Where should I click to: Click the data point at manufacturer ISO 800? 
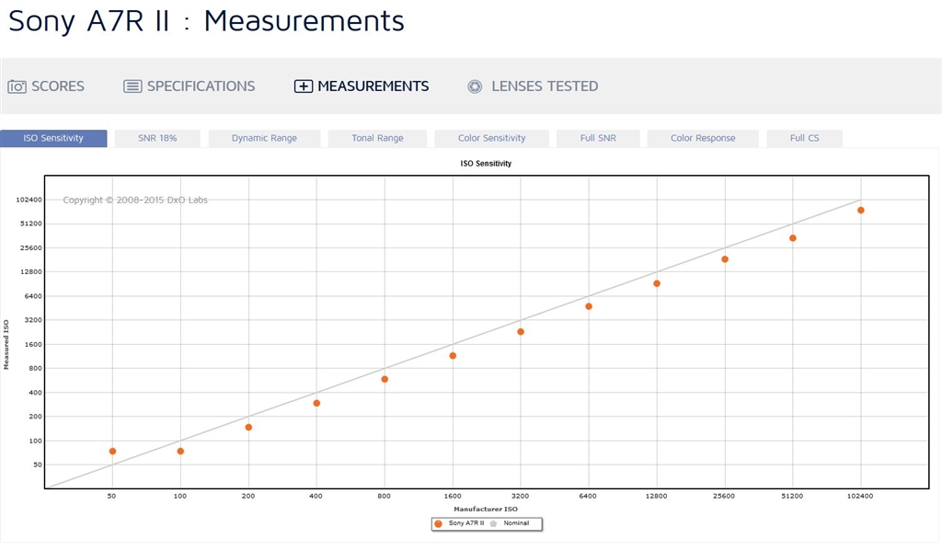click(385, 380)
